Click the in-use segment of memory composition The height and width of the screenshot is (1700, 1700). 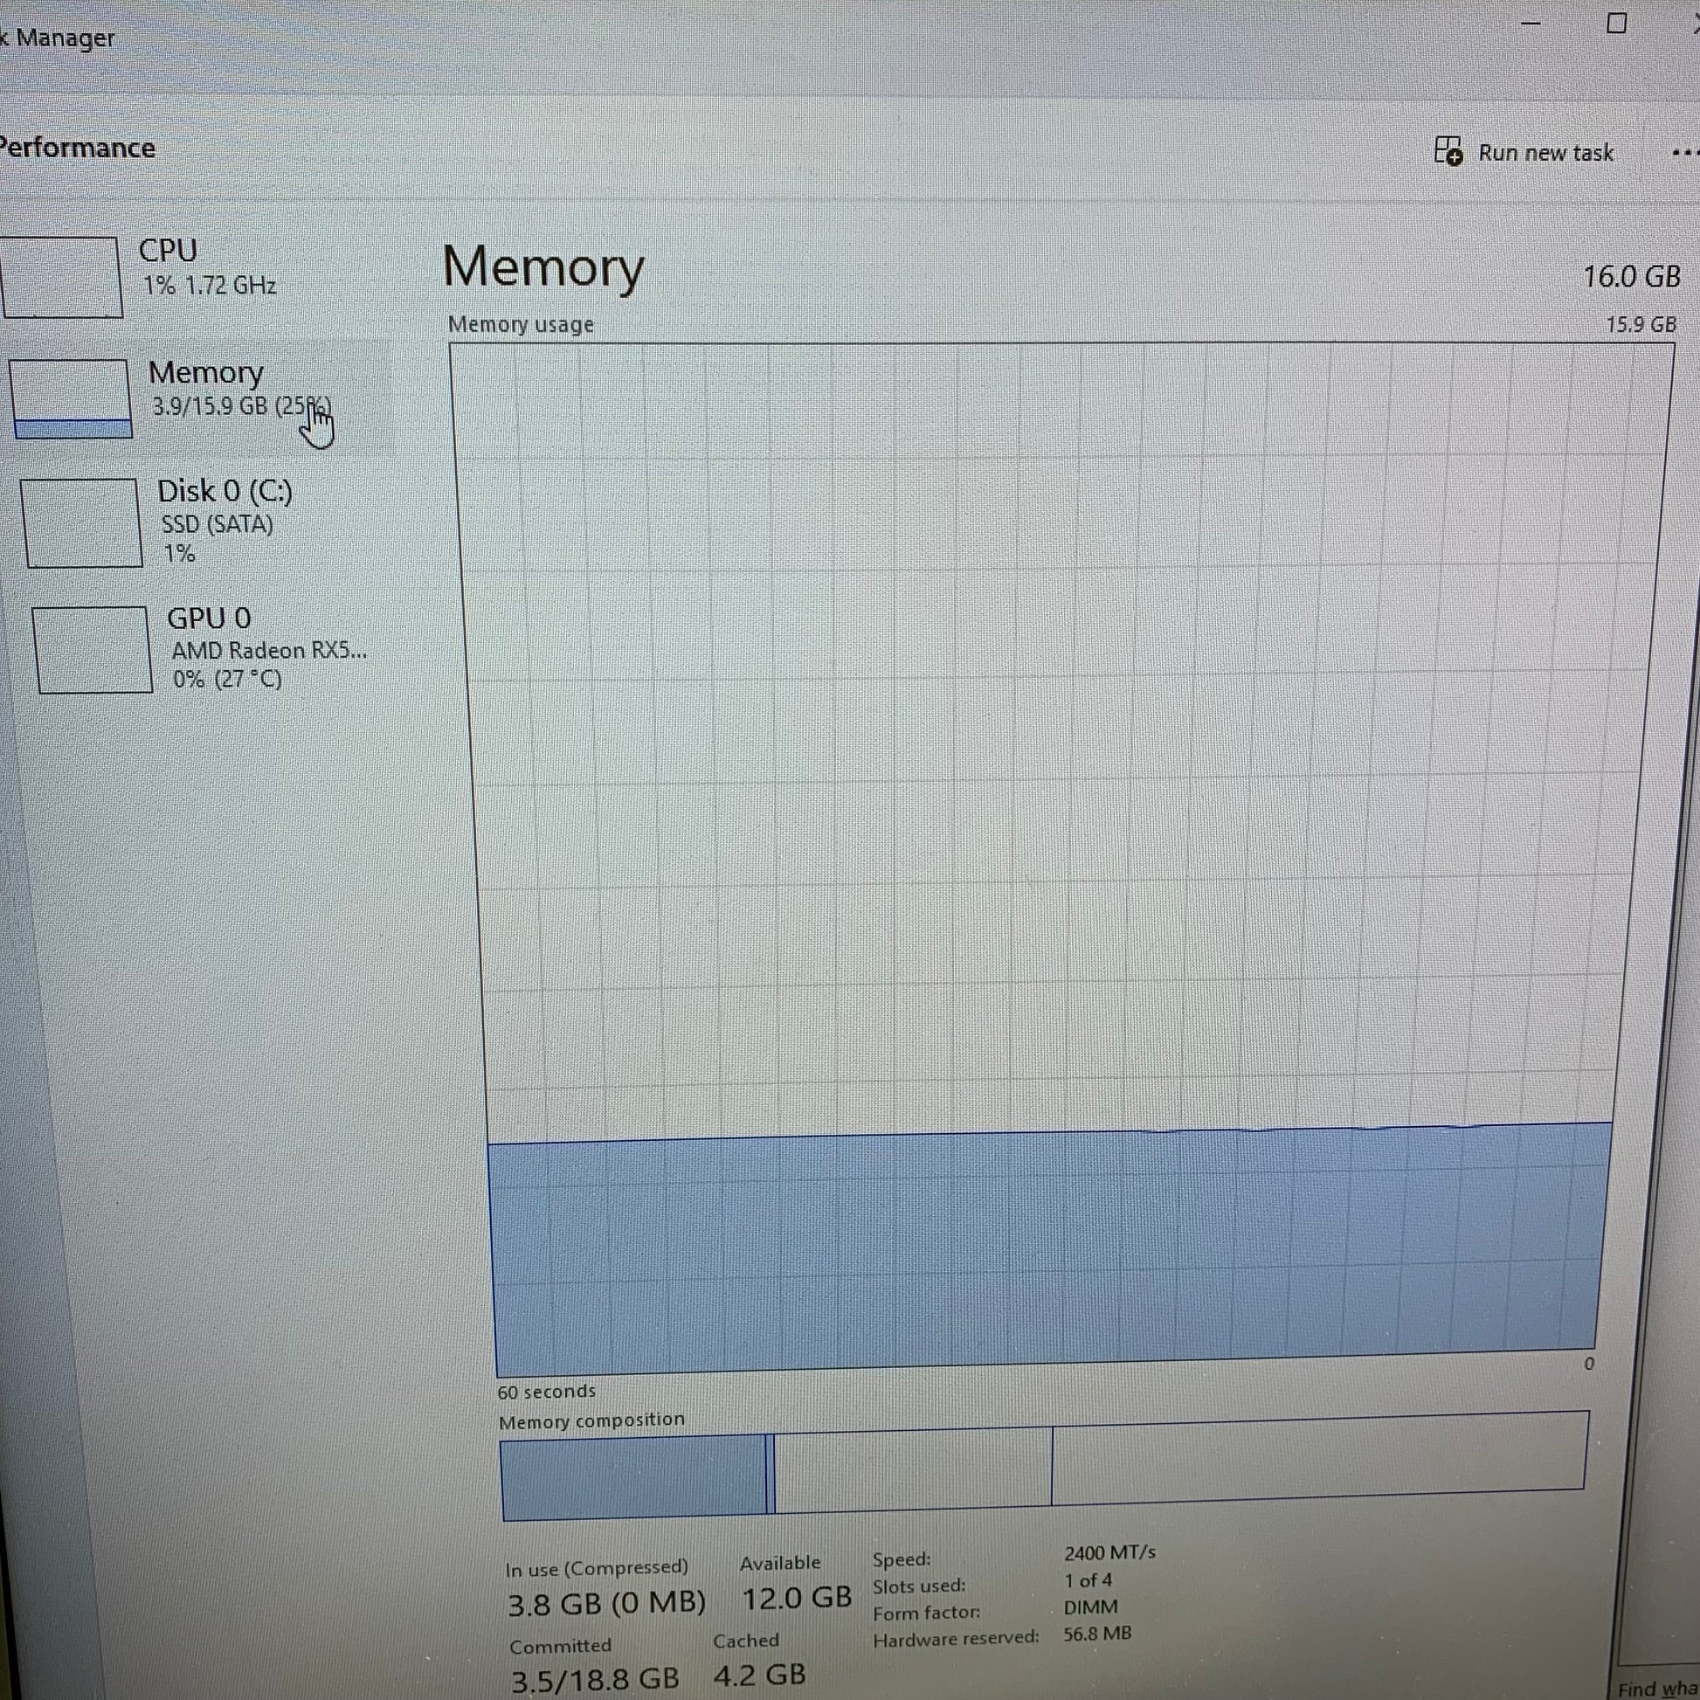click(633, 1477)
